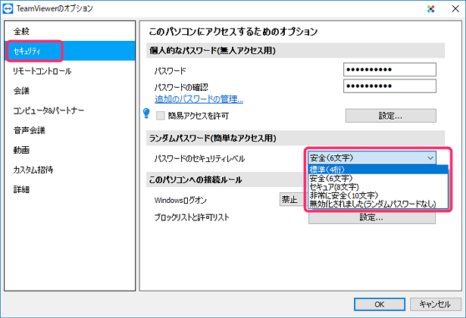Close the TeamViewer options dialog
466x318 pixels.
tap(455, 8)
